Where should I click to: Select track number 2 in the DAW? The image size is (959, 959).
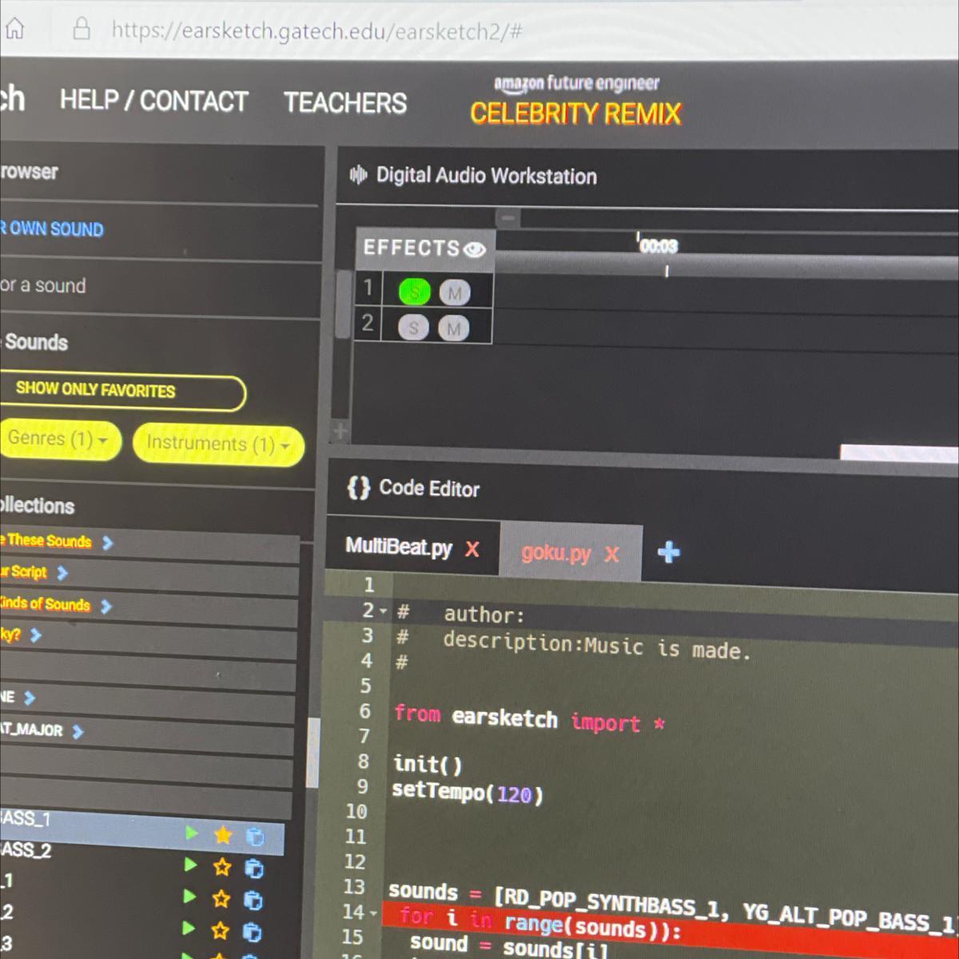[367, 323]
